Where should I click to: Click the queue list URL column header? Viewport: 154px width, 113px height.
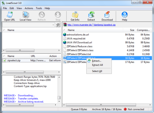coord(39,56)
